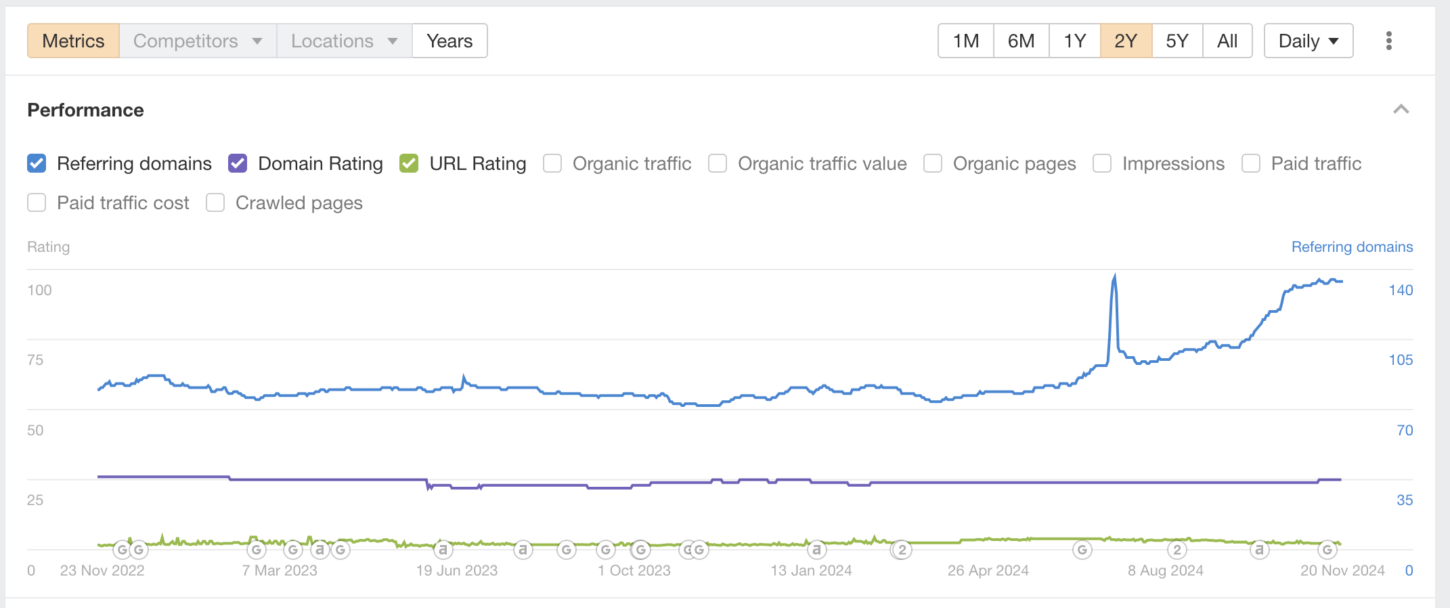1450x608 pixels.
Task: Click the '2' marker near 8 Aug 2024
Action: 1178,550
